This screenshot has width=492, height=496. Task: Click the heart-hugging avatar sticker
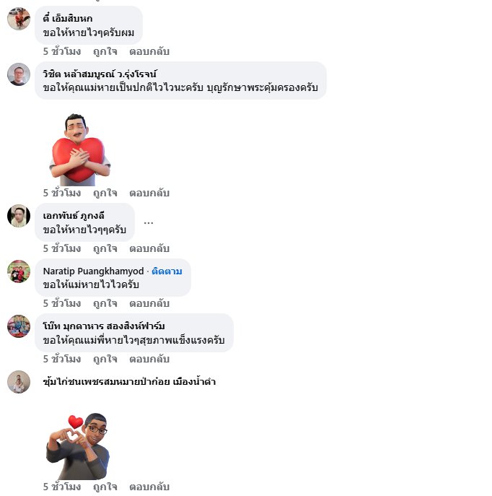80,149
